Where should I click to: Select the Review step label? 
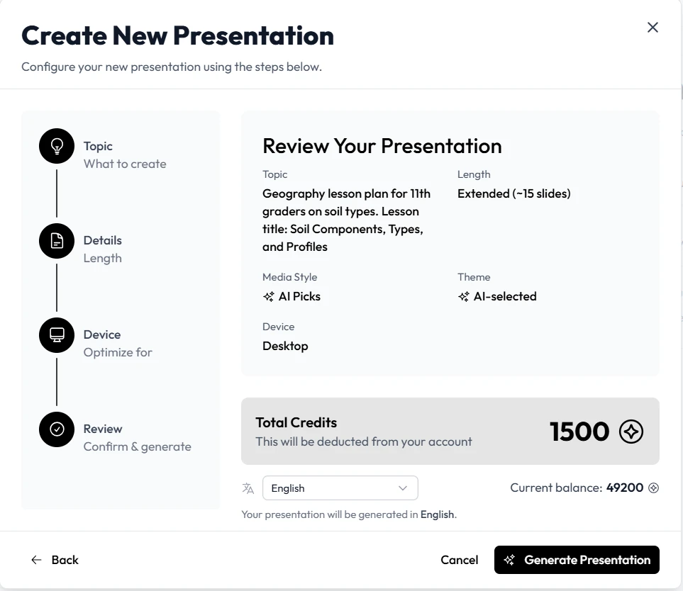[103, 429]
